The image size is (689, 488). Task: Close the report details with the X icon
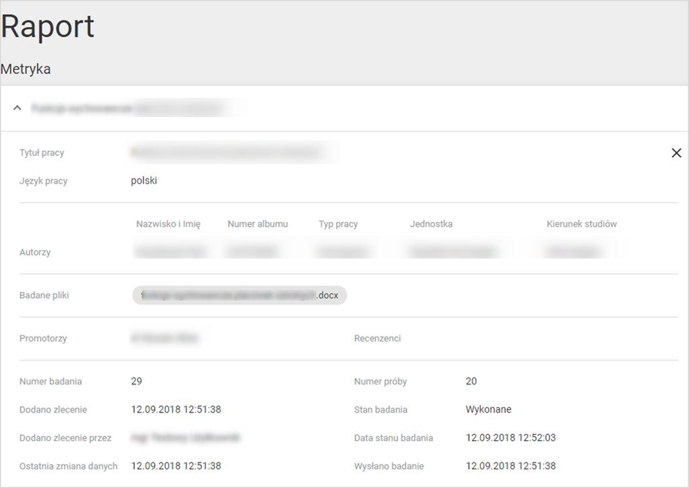click(x=676, y=153)
